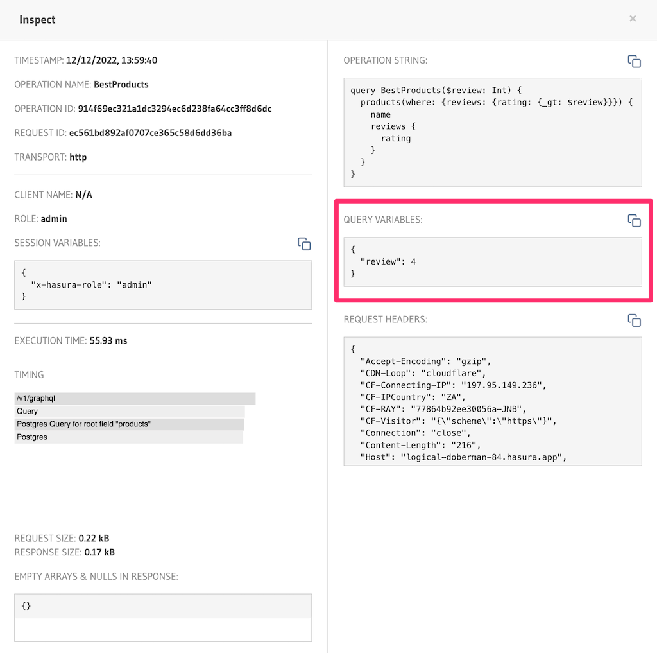This screenshot has height=653, width=657.
Task: Click inside the request headers code block
Action: (493, 401)
